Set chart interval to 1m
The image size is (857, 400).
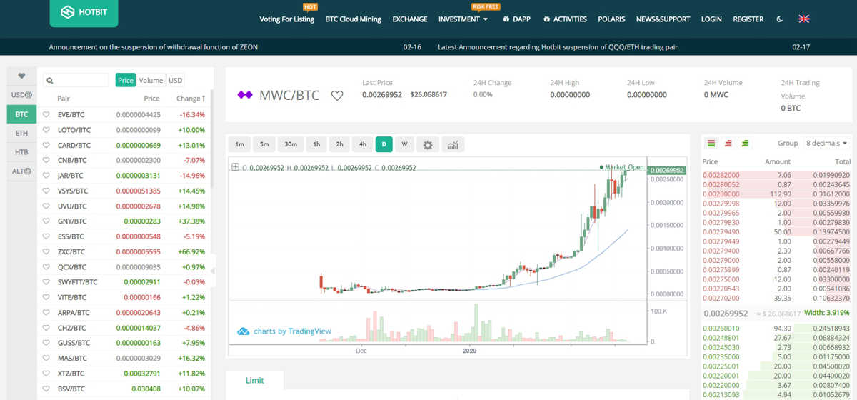(x=239, y=144)
